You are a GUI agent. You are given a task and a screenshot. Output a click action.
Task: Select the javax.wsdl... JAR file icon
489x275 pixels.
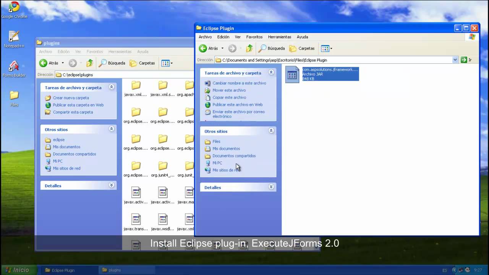[x=163, y=219]
